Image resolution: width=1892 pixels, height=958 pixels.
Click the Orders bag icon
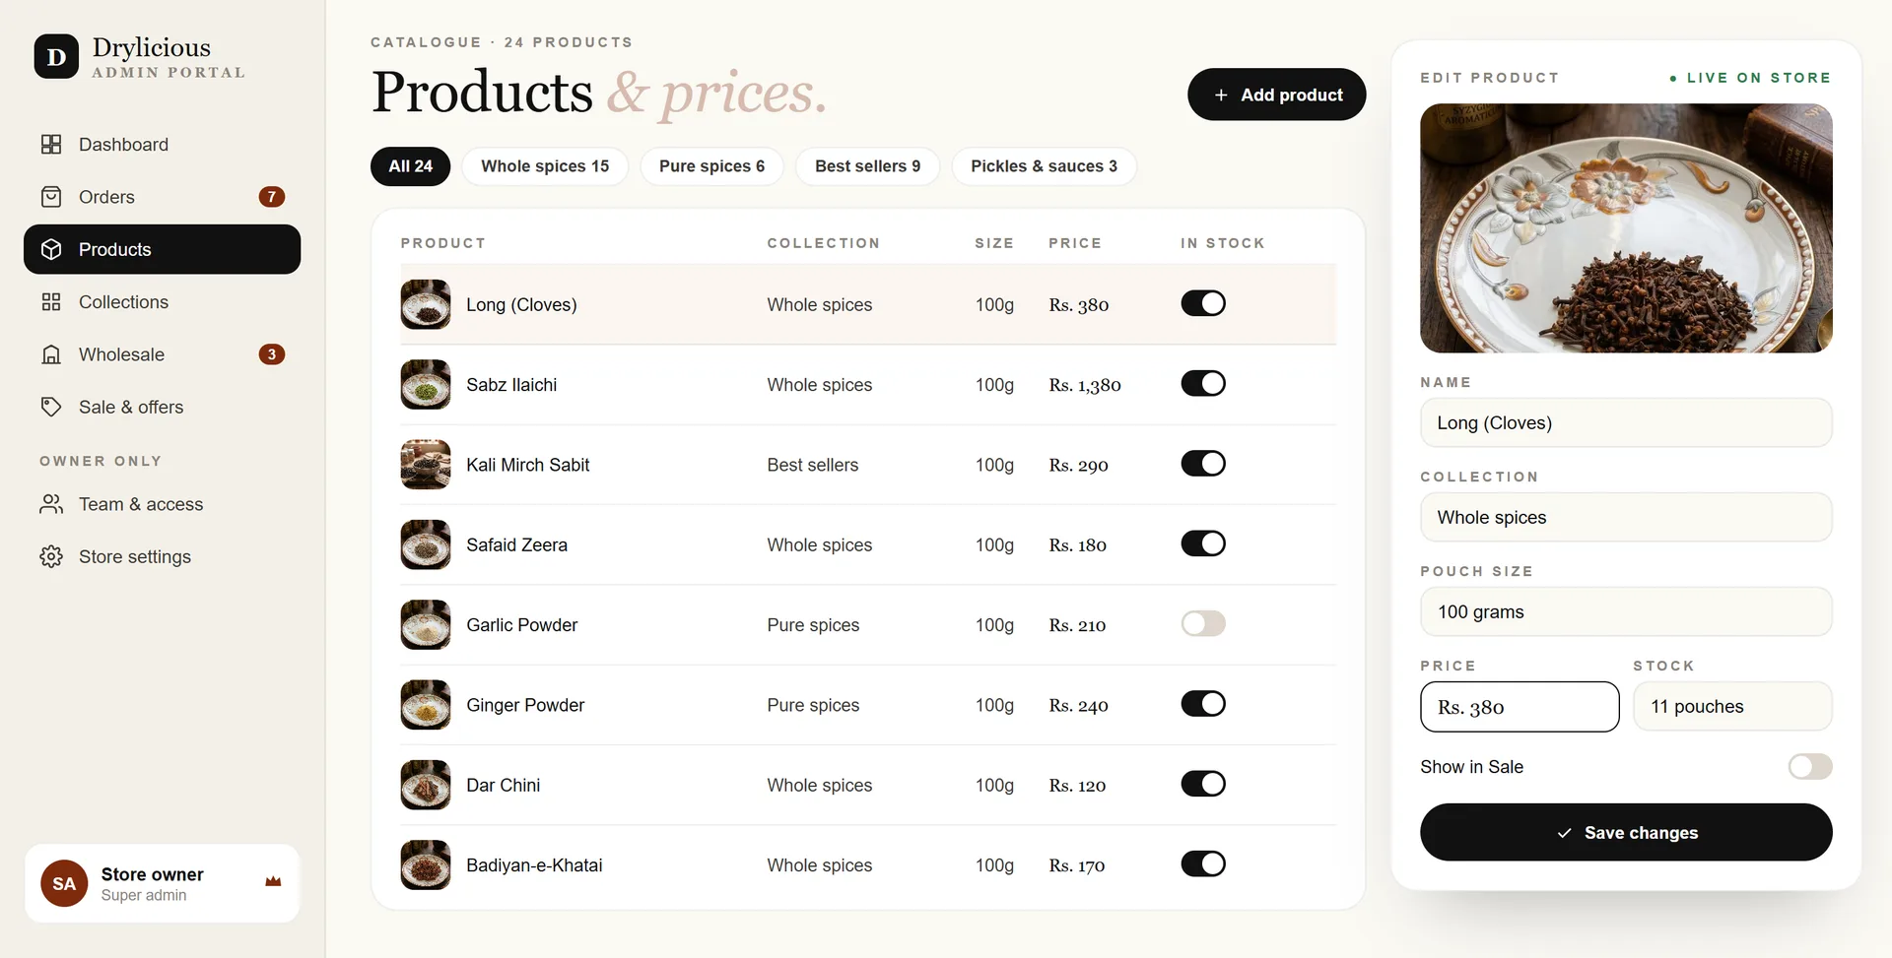coord(51,197)
